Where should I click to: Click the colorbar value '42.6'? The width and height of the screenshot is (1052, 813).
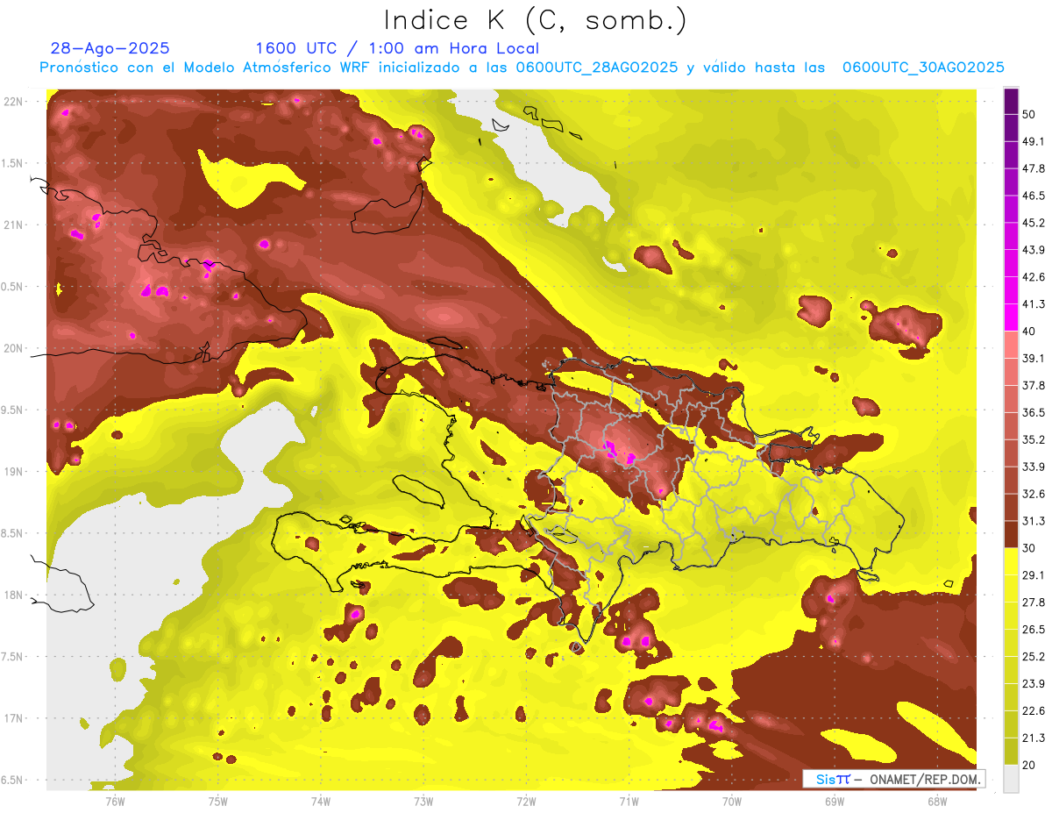(x=1033, y=277)
